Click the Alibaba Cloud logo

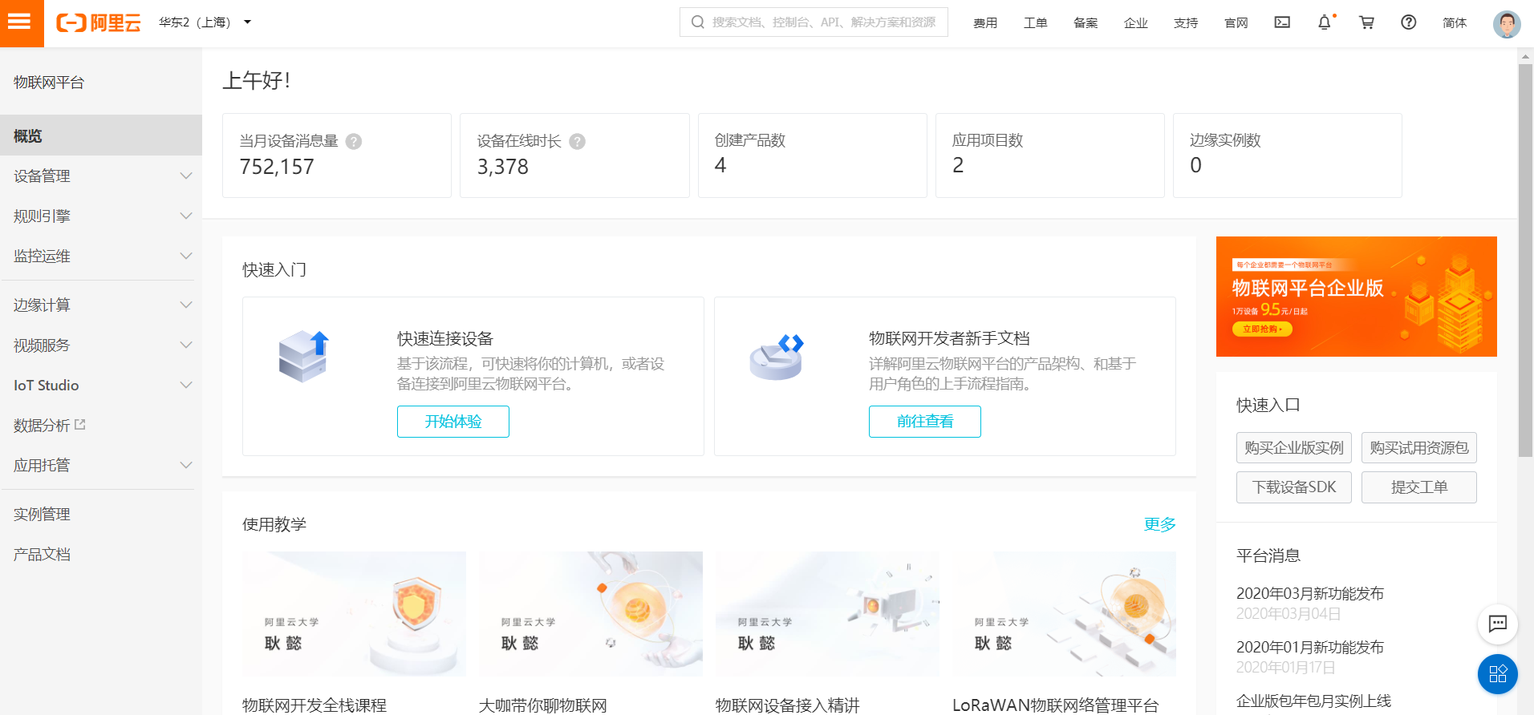[98, 22]
